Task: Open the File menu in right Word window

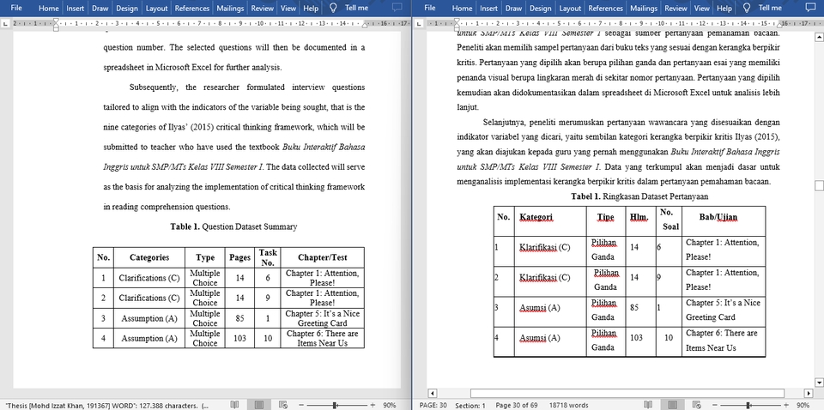Action: point(430,8)
